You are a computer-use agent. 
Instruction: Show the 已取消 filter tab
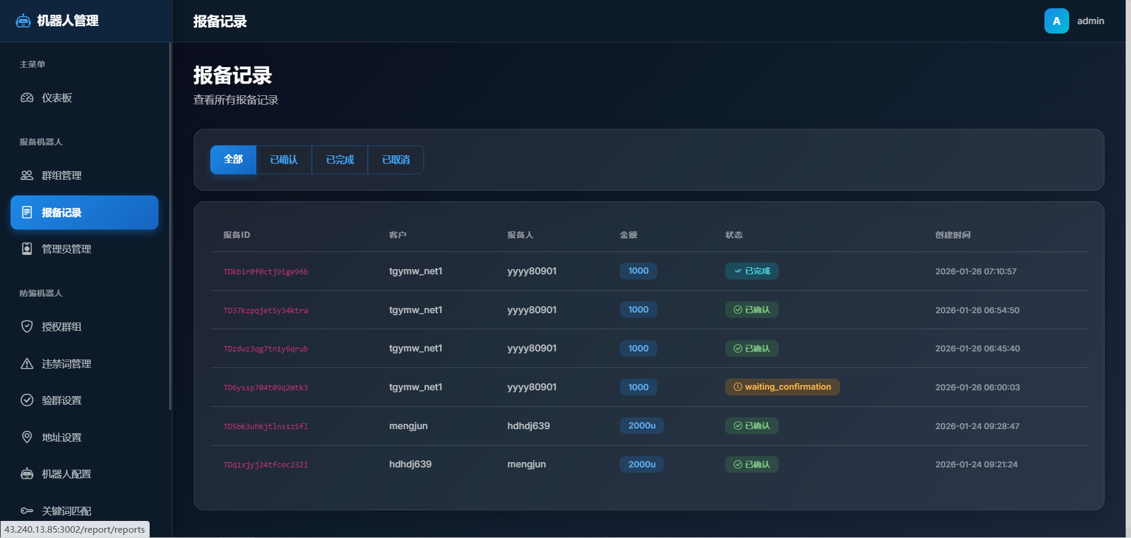(396, 160)
